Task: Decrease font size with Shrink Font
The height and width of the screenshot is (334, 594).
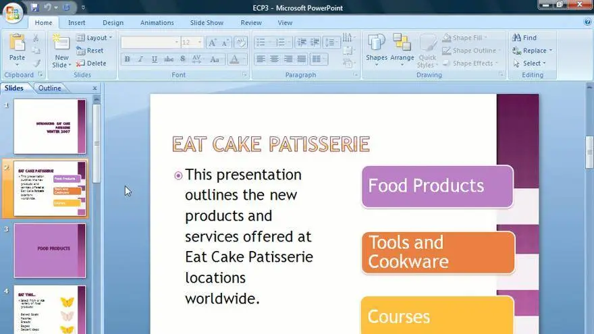Action: [225, 43]
